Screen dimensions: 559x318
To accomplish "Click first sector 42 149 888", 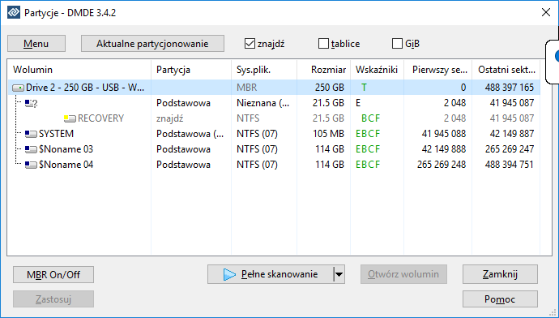I will (444, 149).
